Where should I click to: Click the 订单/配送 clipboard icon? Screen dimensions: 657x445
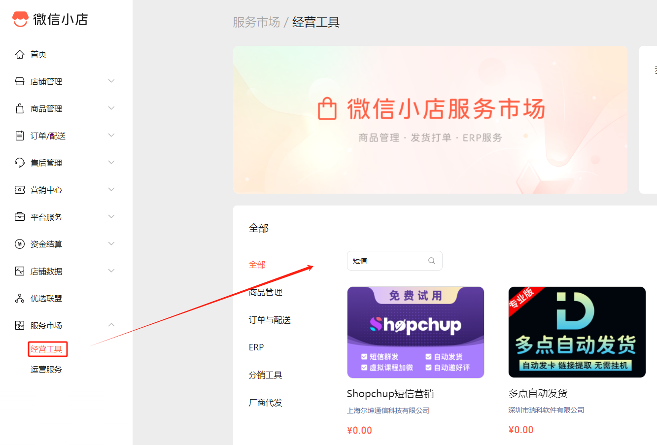click(x=20, y=136)
